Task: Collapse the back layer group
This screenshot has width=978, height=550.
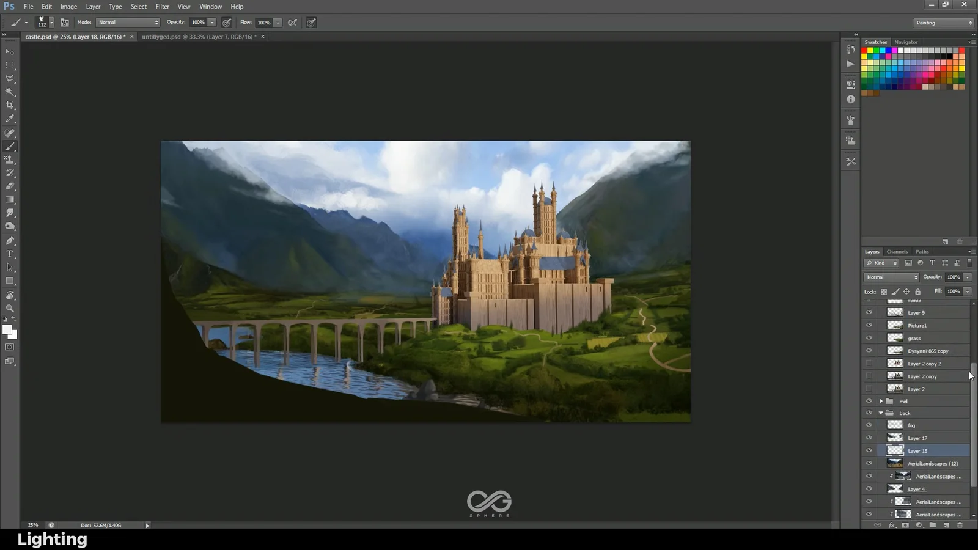Action: click(880, 413)
